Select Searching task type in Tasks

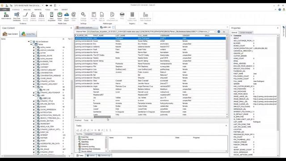click(85, 142)
